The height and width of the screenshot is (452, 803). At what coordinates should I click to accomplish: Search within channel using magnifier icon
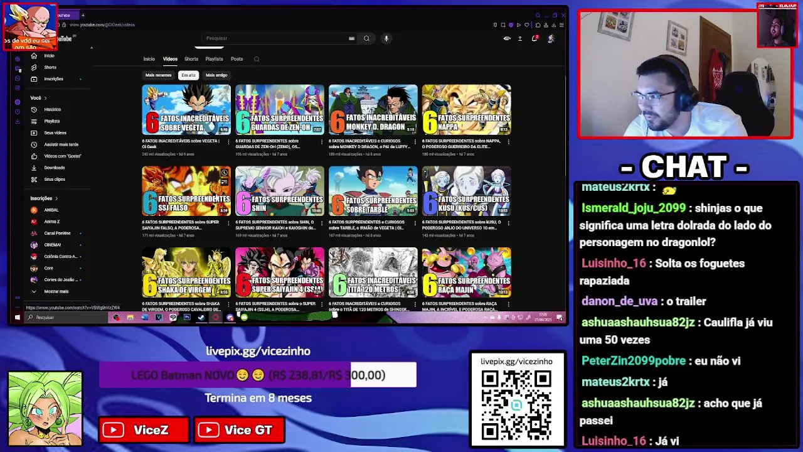(x=257, y=59)
